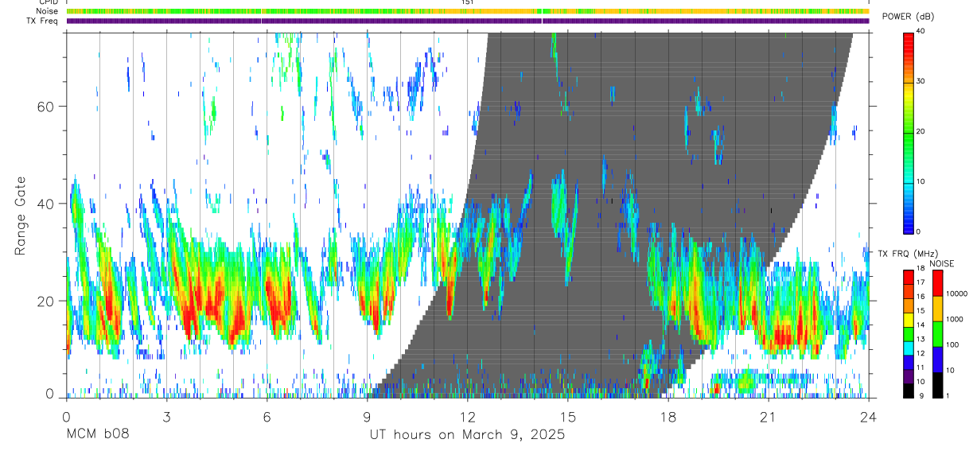Screen dimensions: 977x451
Task: Click the "21" hour tick on the UT axis
Action: 768,416
